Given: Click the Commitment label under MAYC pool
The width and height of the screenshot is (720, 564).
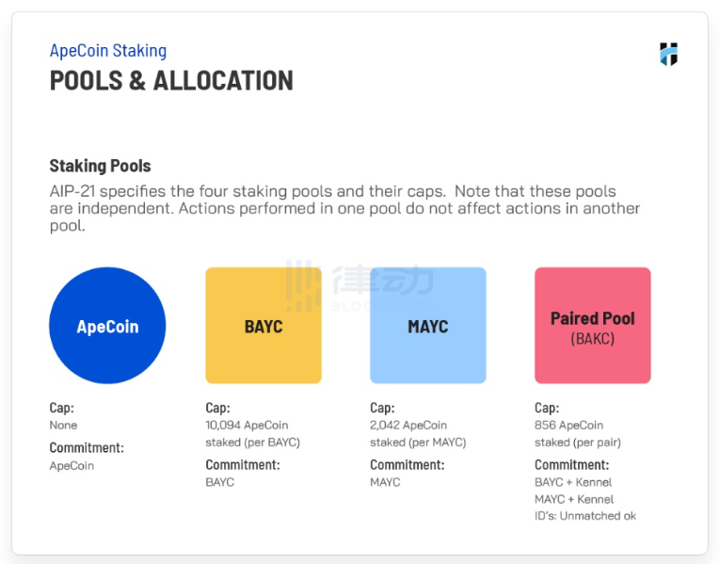Looking at the screenshot, I should pos(408,465).
